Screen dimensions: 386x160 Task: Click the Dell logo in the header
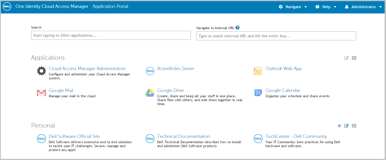point(7,6)
